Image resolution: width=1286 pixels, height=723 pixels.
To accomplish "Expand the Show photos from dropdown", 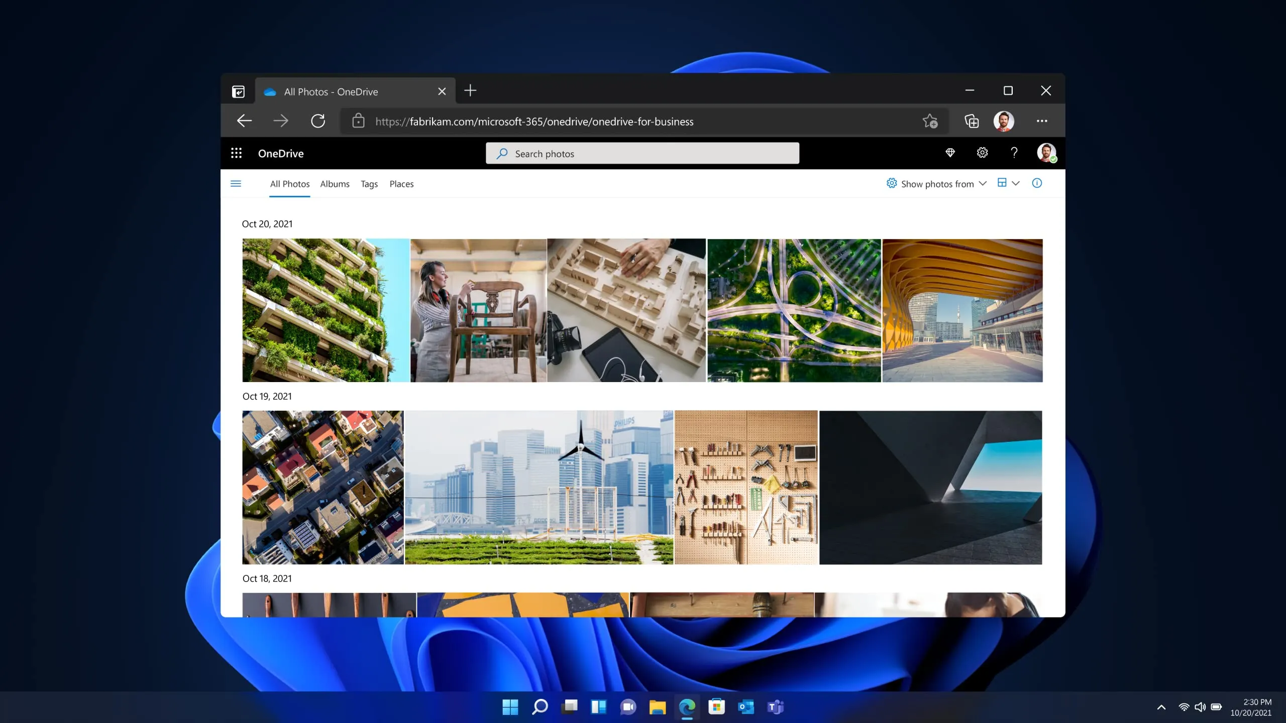I will [x=937, y=184].
